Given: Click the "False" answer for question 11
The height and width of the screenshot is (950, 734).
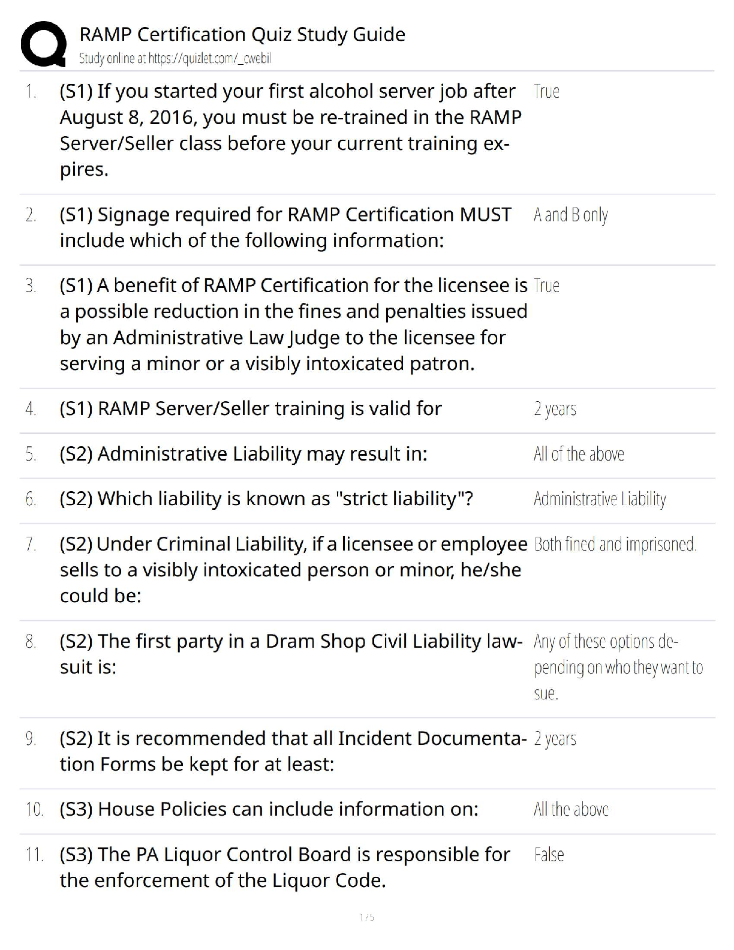Looking at the screenshot, I should coord(549,855).
